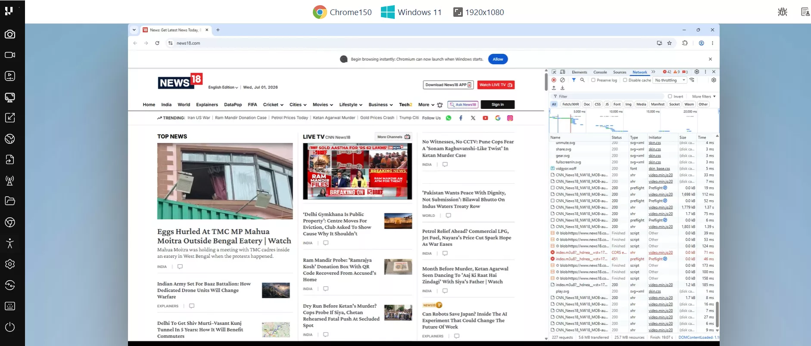Toggle the network filter funnel icon
The image size is (811, 346).
point(574,80)
